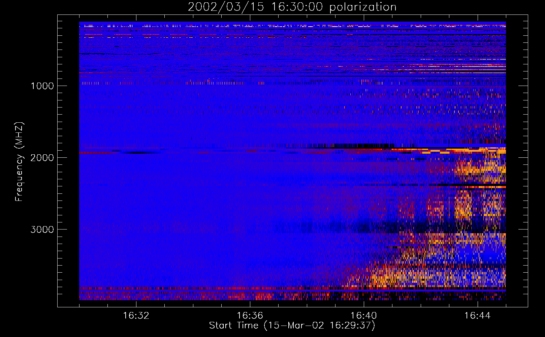Click the "3000" frequency tick label
Image resolution: width=545 pixels, height=337 pixels.
42,229
